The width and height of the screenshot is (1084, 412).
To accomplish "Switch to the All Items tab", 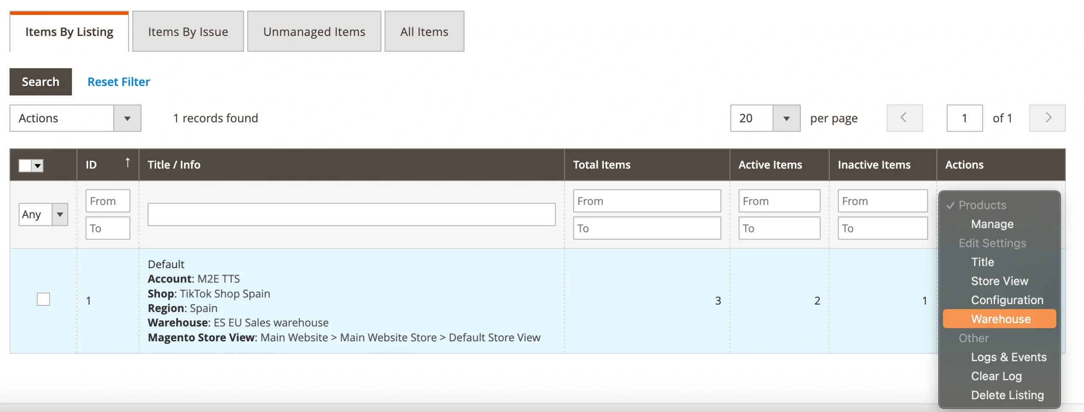I will [424, 32].
